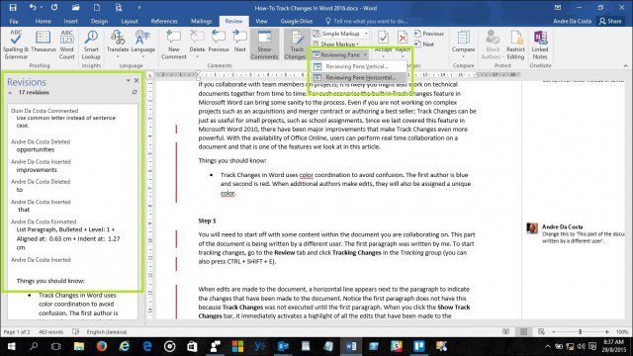Open File Explorer from taskbar
This screenshot has height=356, width=633.
click(x=79, y=346)
